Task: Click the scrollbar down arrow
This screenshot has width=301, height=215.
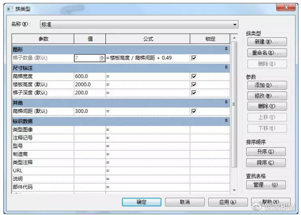Action: coord(234,190)
